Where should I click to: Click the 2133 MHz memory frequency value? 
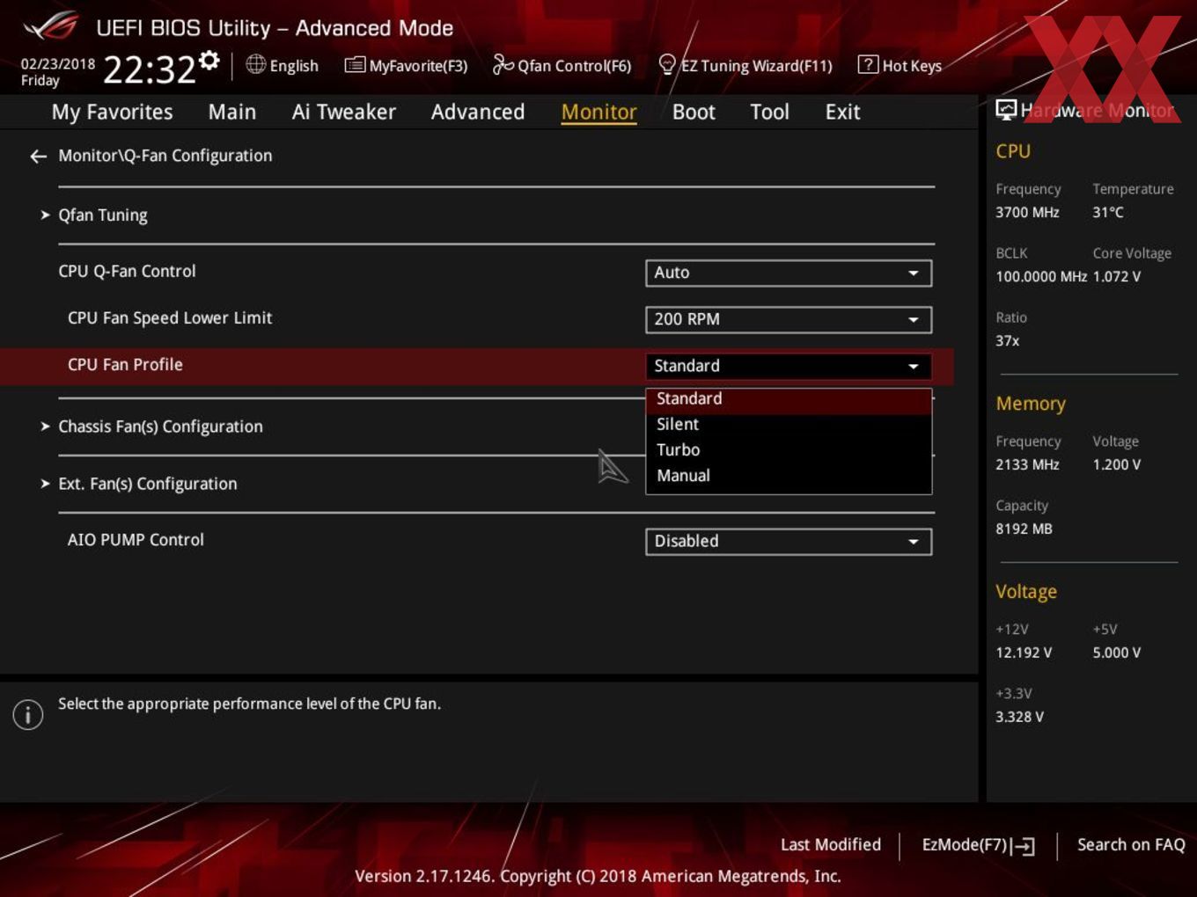point(1027,465)
